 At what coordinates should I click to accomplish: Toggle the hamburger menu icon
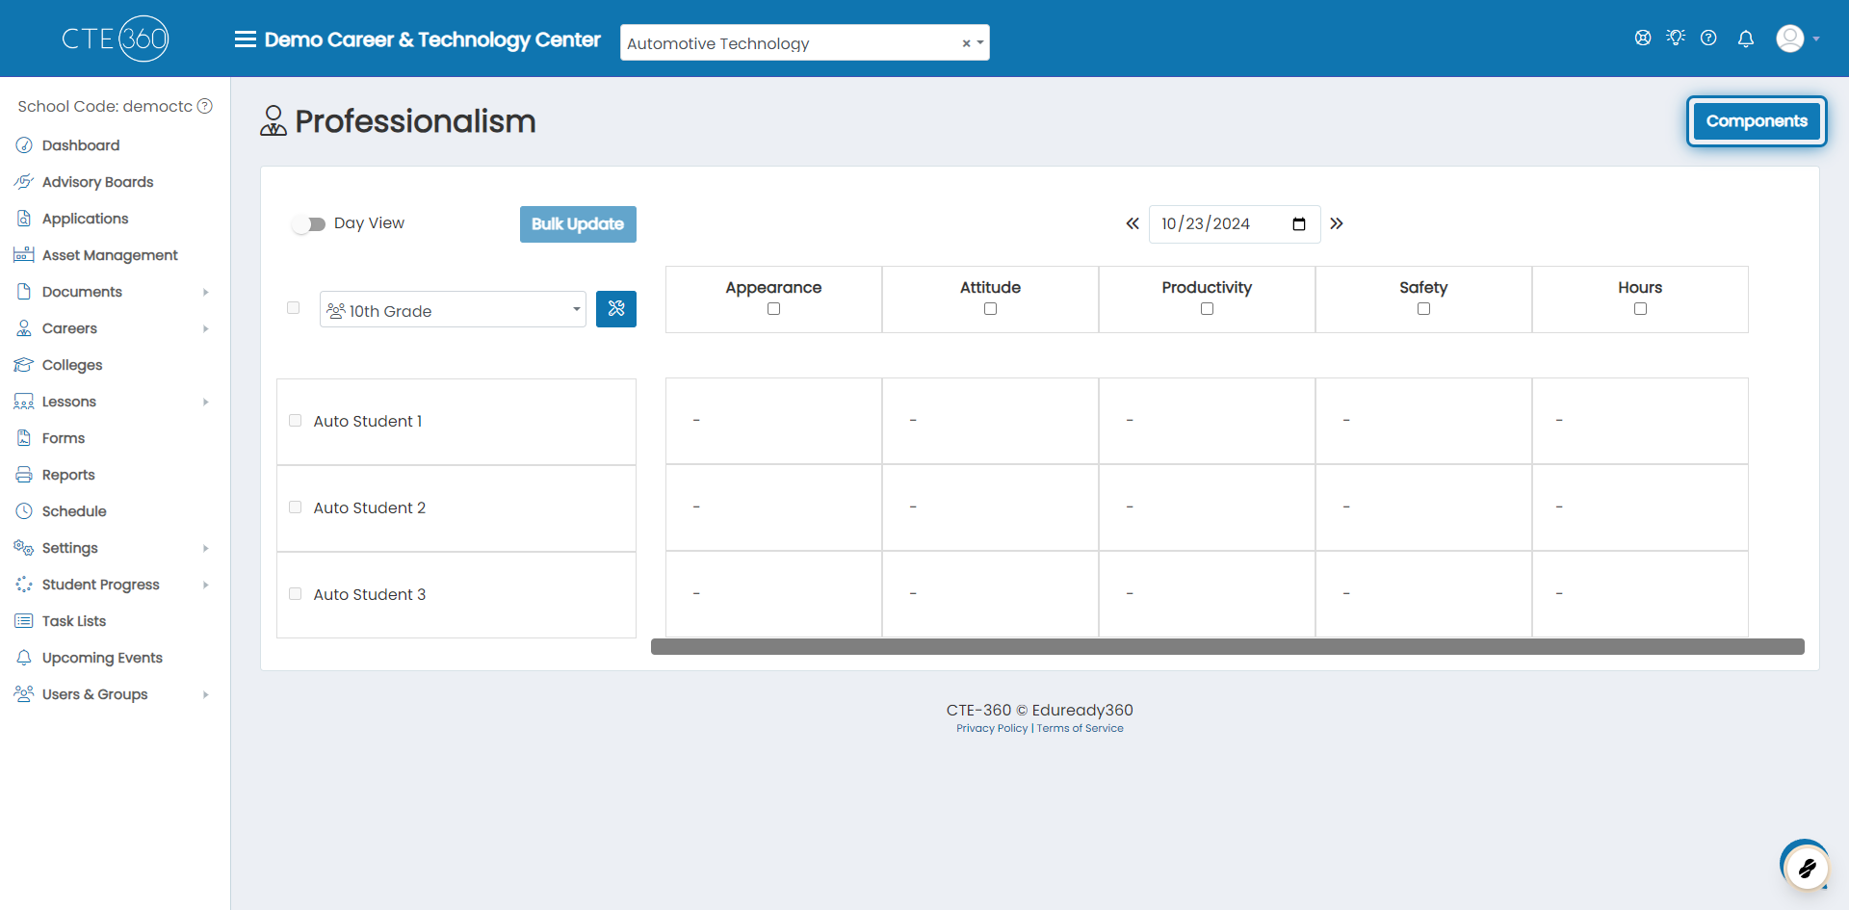coord(246,39)
